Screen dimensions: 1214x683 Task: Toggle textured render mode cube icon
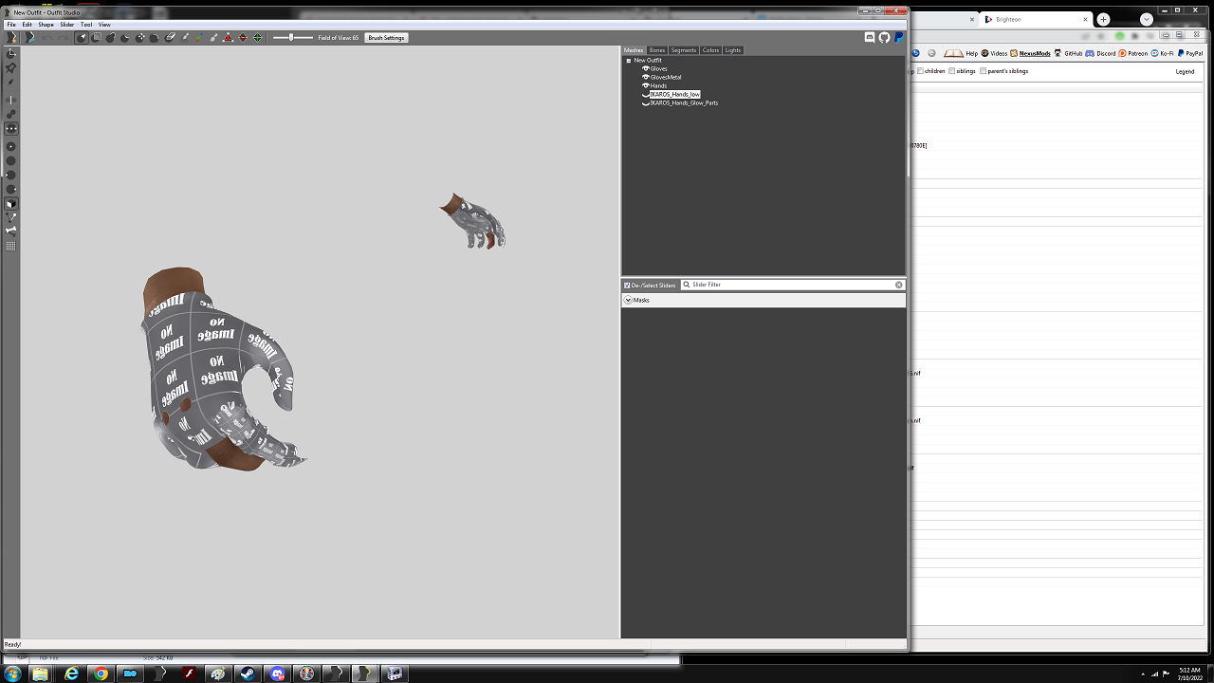pos(11,203)
